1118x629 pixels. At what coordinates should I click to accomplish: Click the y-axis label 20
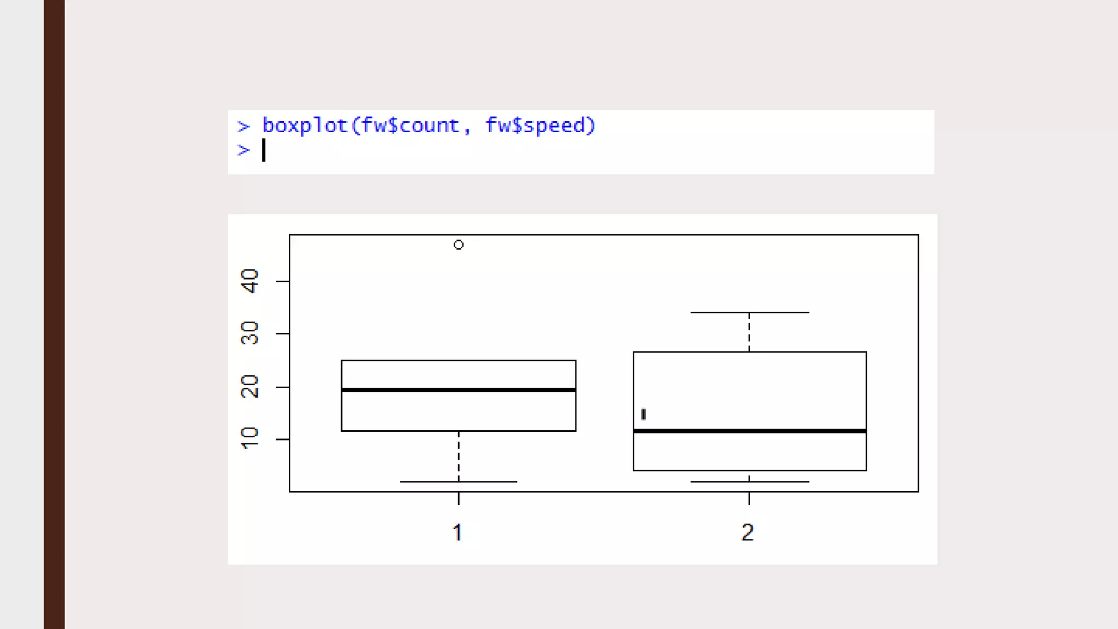click(250, 387)
